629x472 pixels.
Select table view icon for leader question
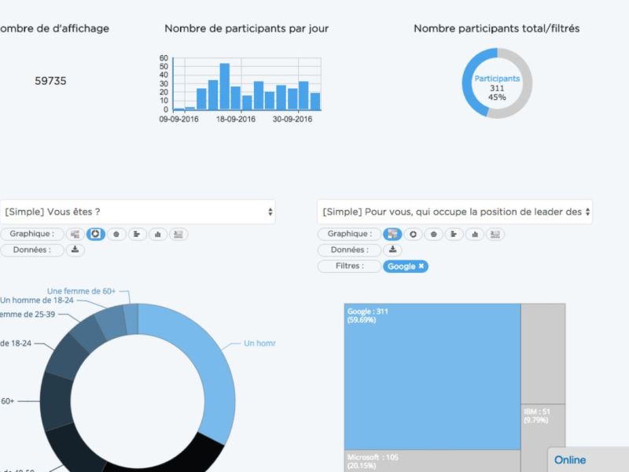[x=495, y=234]
